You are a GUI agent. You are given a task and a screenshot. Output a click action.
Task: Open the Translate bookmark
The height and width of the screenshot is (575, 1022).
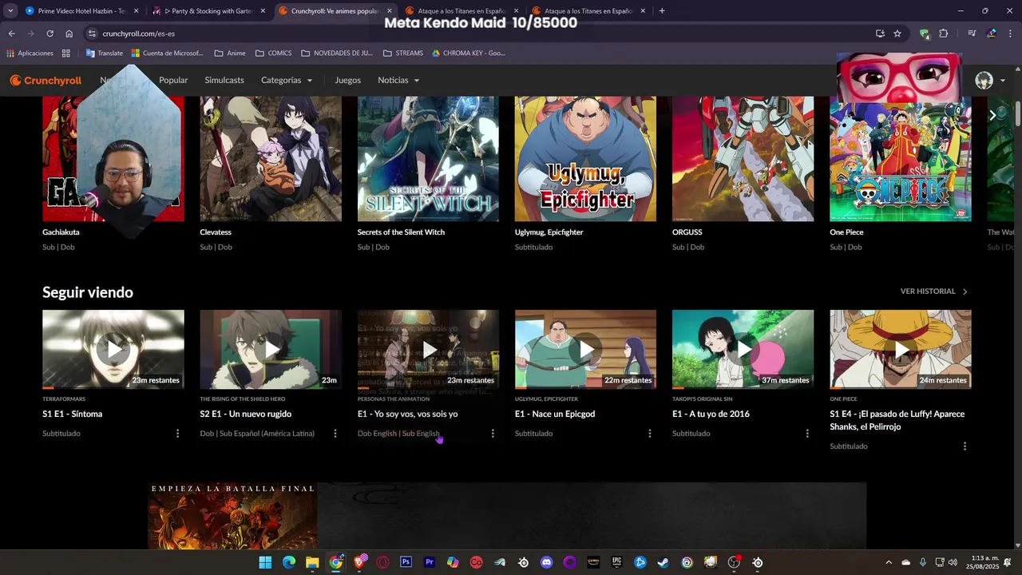104,54
